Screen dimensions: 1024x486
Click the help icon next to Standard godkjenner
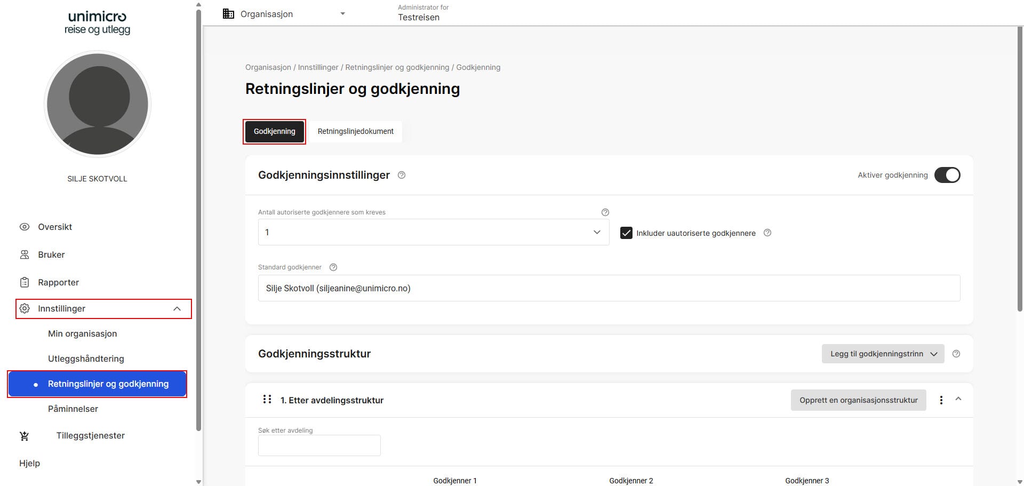pos(333,267)
